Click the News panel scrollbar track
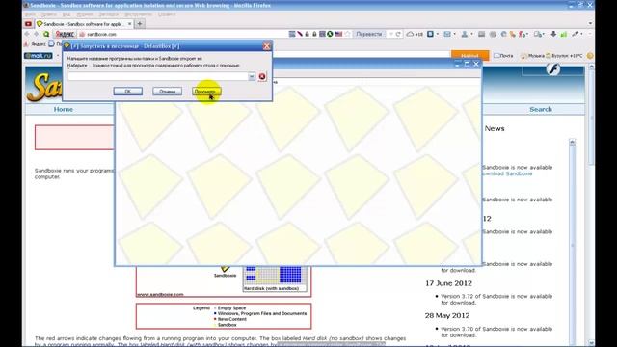 pos(572,244)
